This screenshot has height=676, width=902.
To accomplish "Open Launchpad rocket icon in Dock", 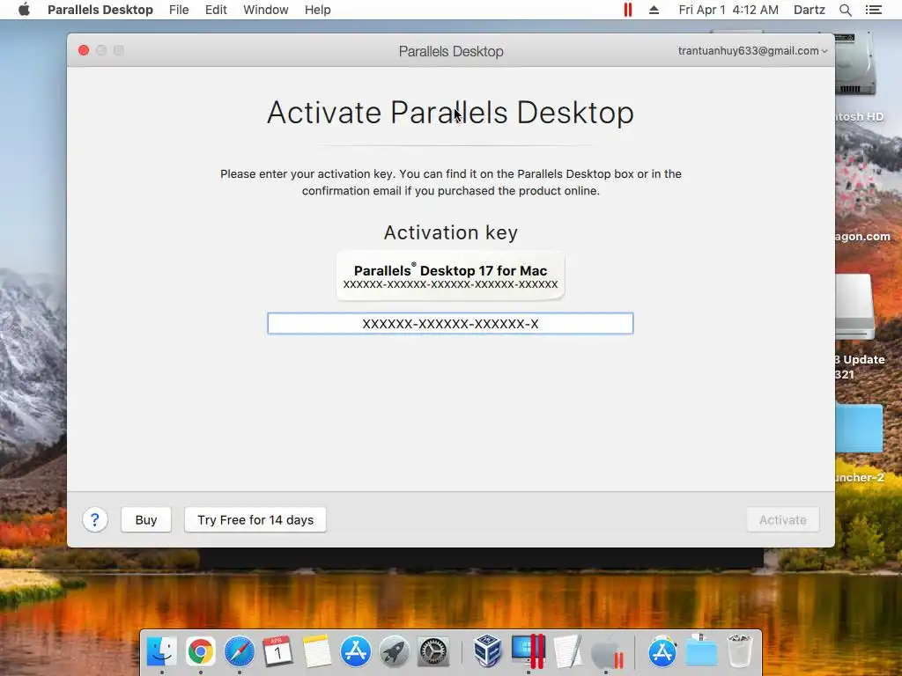I will click(x=394, y=651).
